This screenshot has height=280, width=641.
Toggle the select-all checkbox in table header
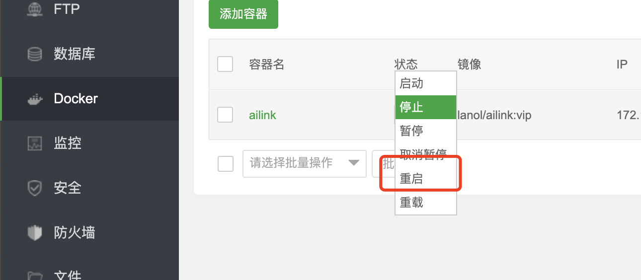tap(225, 64)
